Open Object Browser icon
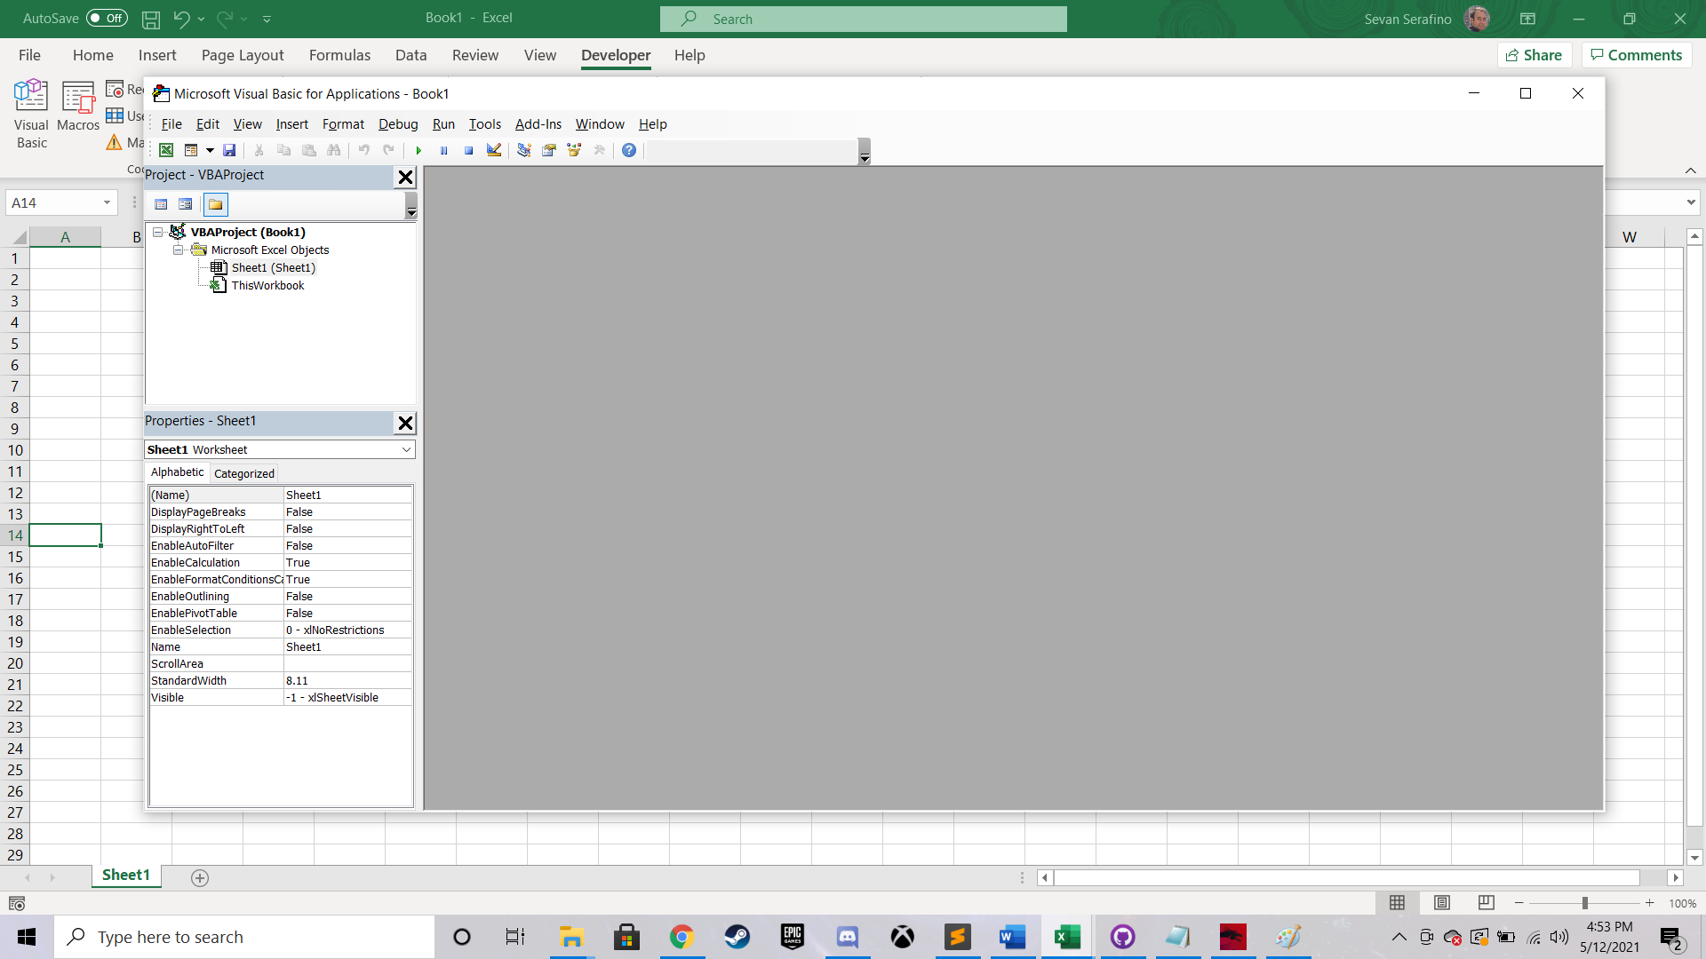 tap(574, 150)
